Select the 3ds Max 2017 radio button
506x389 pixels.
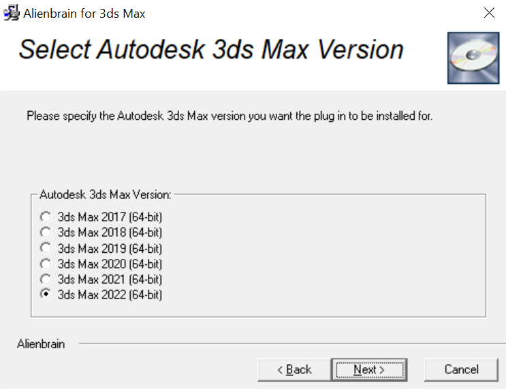[x=46, y=217]
